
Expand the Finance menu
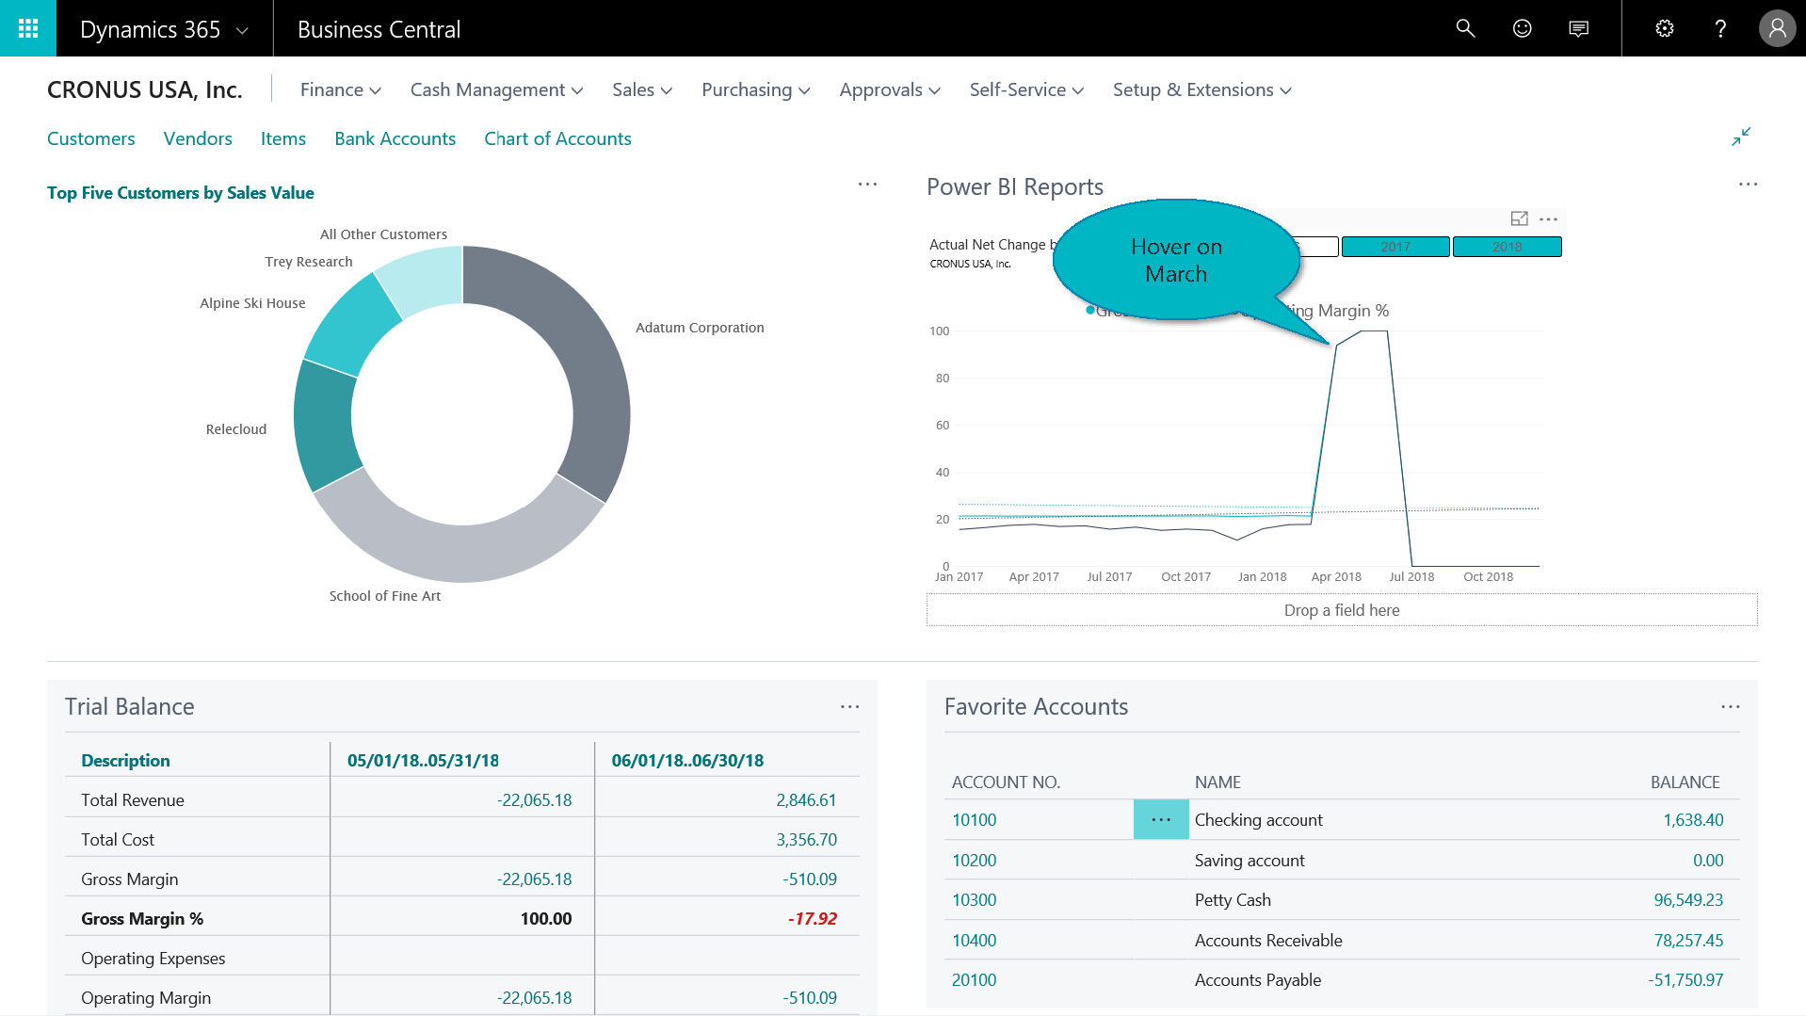point(340,89)
